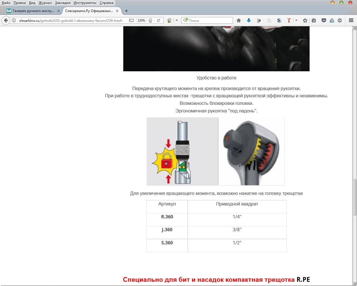357x286 pixels.
Task: Reload the current page
Action: pyautogui.click(x=158, y=20)
